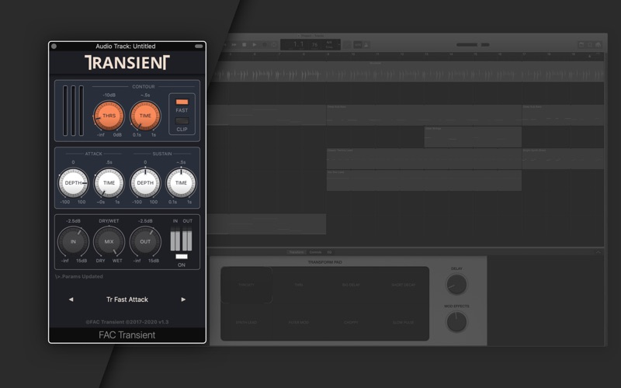Select SHORT DECAY cell on the Transform Pad

coord(403,285)
